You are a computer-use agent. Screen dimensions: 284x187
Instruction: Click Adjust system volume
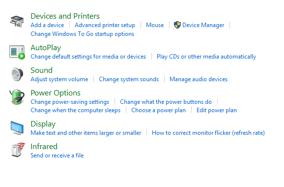tap(59, 79)
